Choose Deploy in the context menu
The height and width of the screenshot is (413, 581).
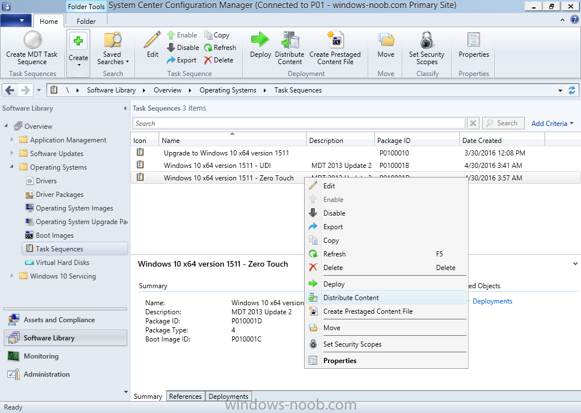coord(386,284)
